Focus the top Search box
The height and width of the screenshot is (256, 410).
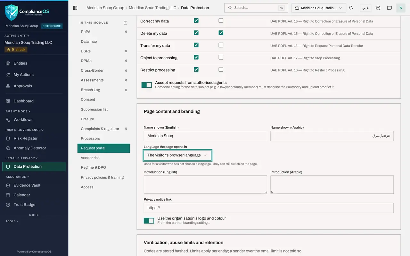256,8
